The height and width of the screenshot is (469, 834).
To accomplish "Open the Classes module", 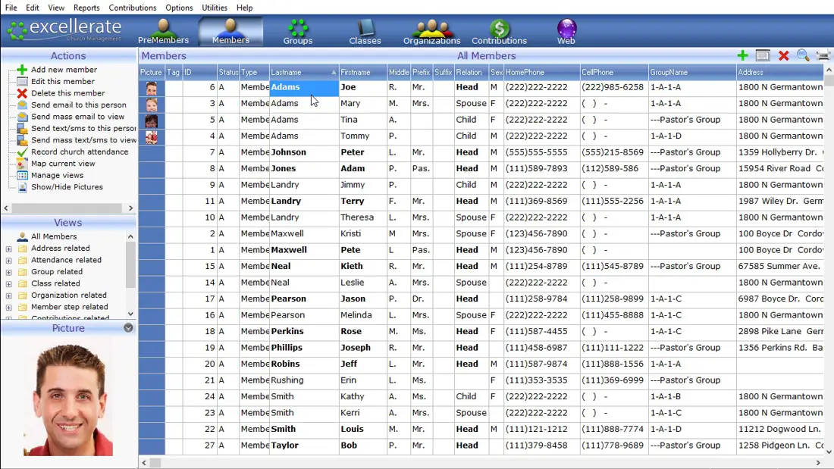I will coord(365,32).
